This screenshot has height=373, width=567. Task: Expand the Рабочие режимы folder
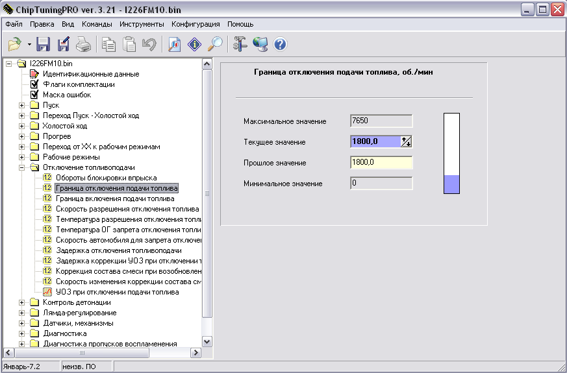(21, 158)
